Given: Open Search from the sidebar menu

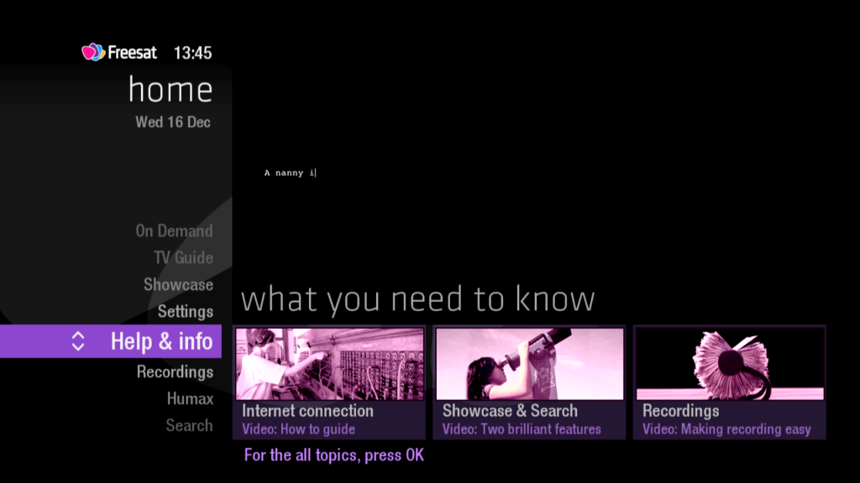Looking at the screenshot, I should [189, 425].
